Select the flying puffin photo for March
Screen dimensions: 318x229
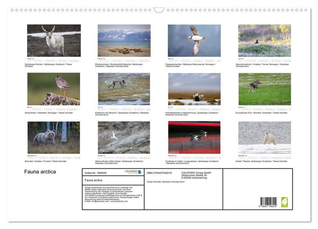(x=194, y=41)
